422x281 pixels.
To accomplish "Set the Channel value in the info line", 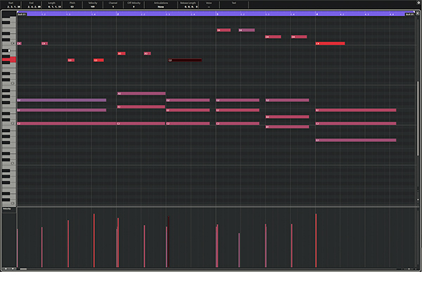I will click(113, 6).
